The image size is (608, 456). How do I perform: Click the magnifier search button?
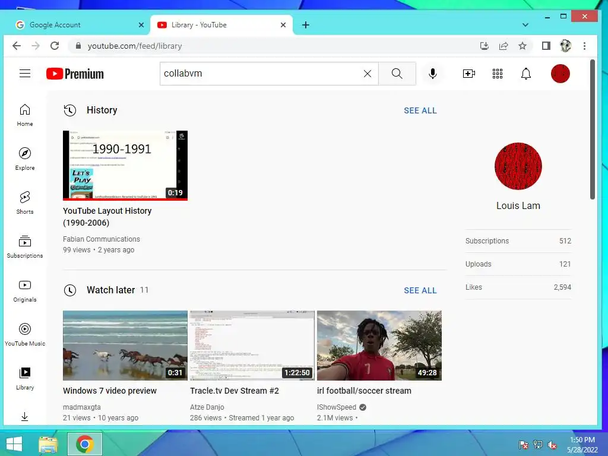[397, 74]
